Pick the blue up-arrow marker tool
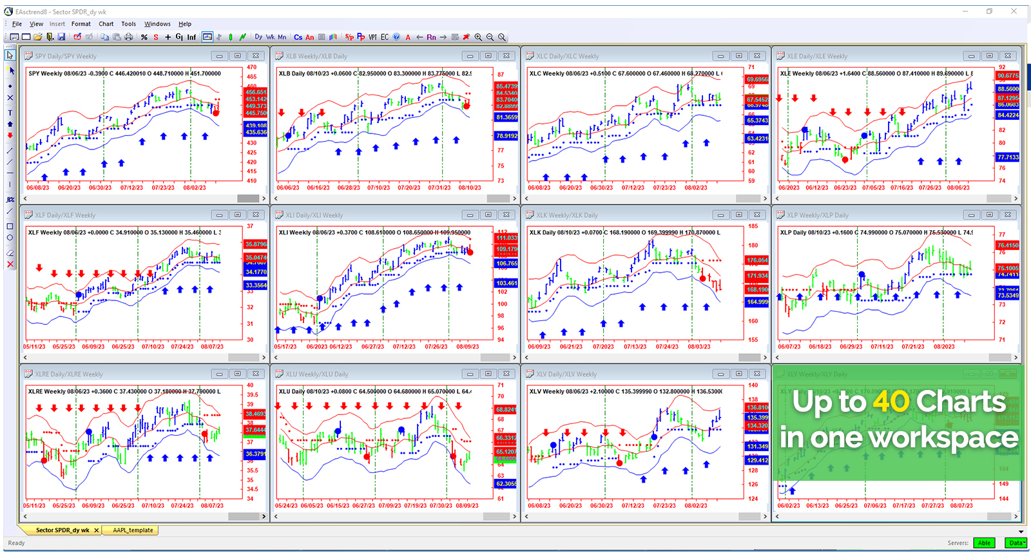 [10, 124]
